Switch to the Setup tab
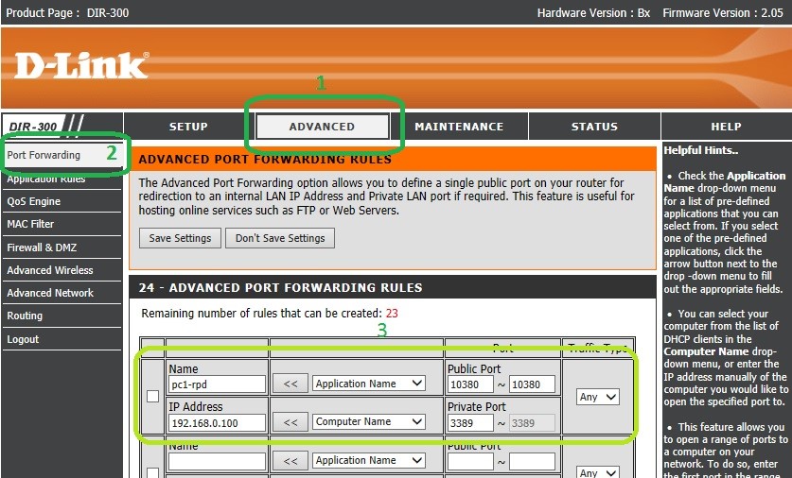The width and height of the screenshot is (792, 478). tap(188, 127)
